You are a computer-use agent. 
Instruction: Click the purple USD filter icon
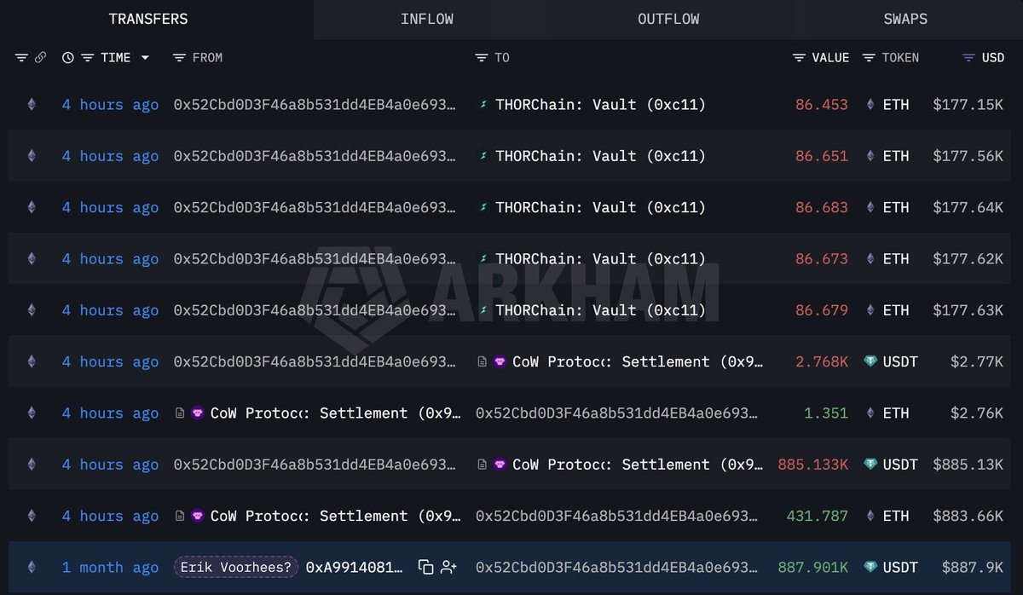tap(968, 58)
